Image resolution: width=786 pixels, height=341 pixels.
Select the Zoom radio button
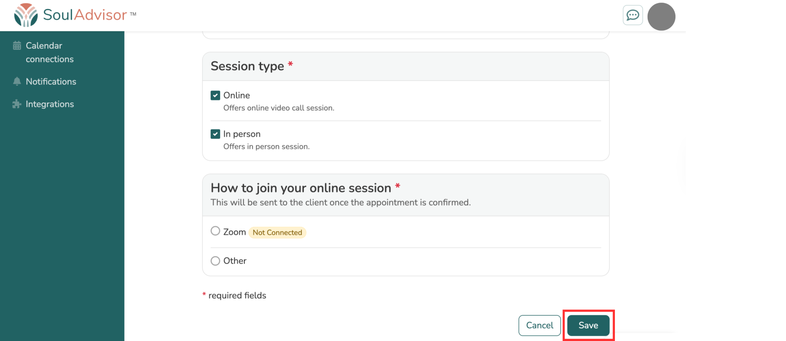point(215,231)
